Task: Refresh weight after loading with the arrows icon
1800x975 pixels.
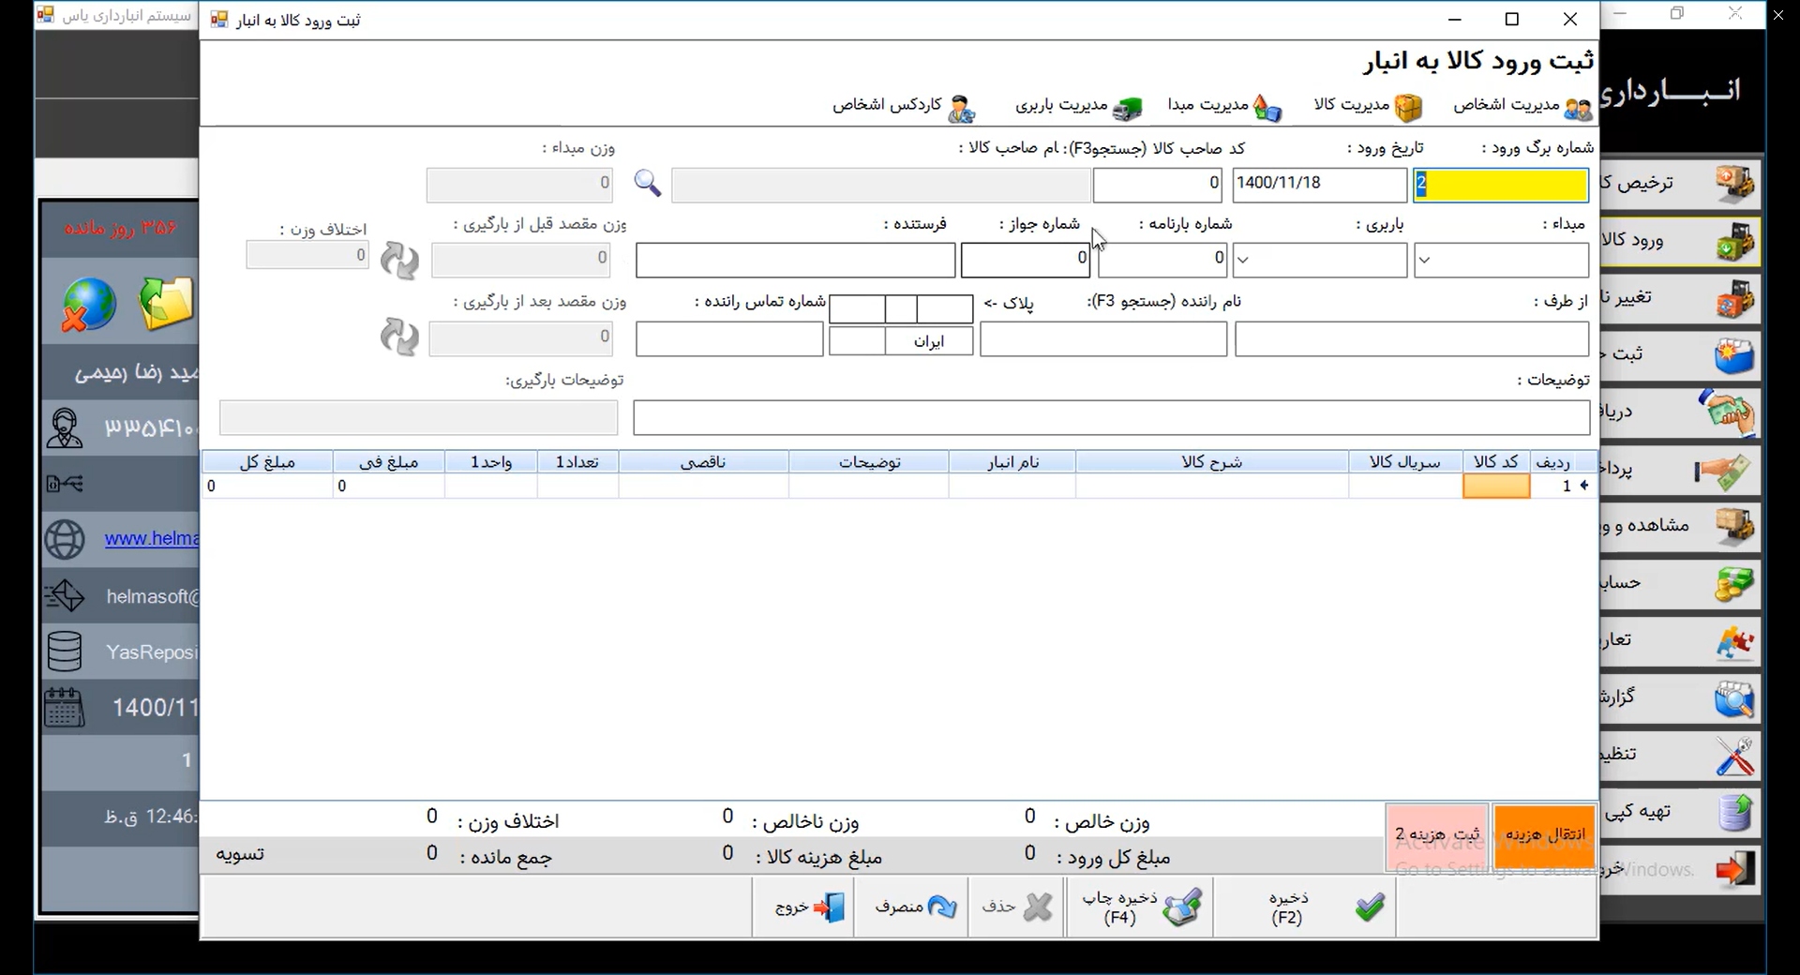Action: [399, 337]
